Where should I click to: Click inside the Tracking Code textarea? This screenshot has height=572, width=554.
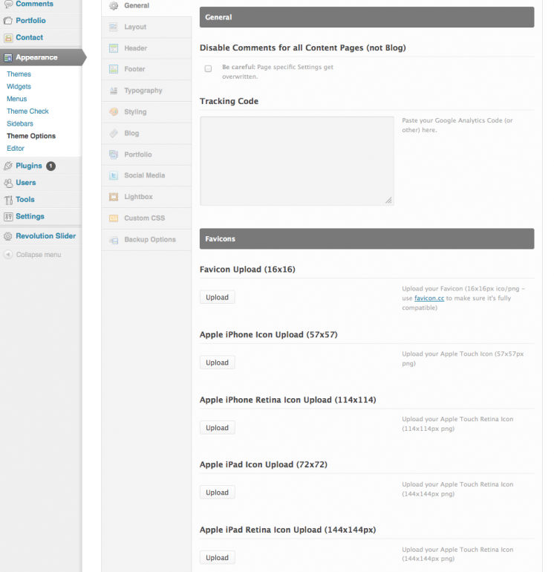(x=297, y=161)
